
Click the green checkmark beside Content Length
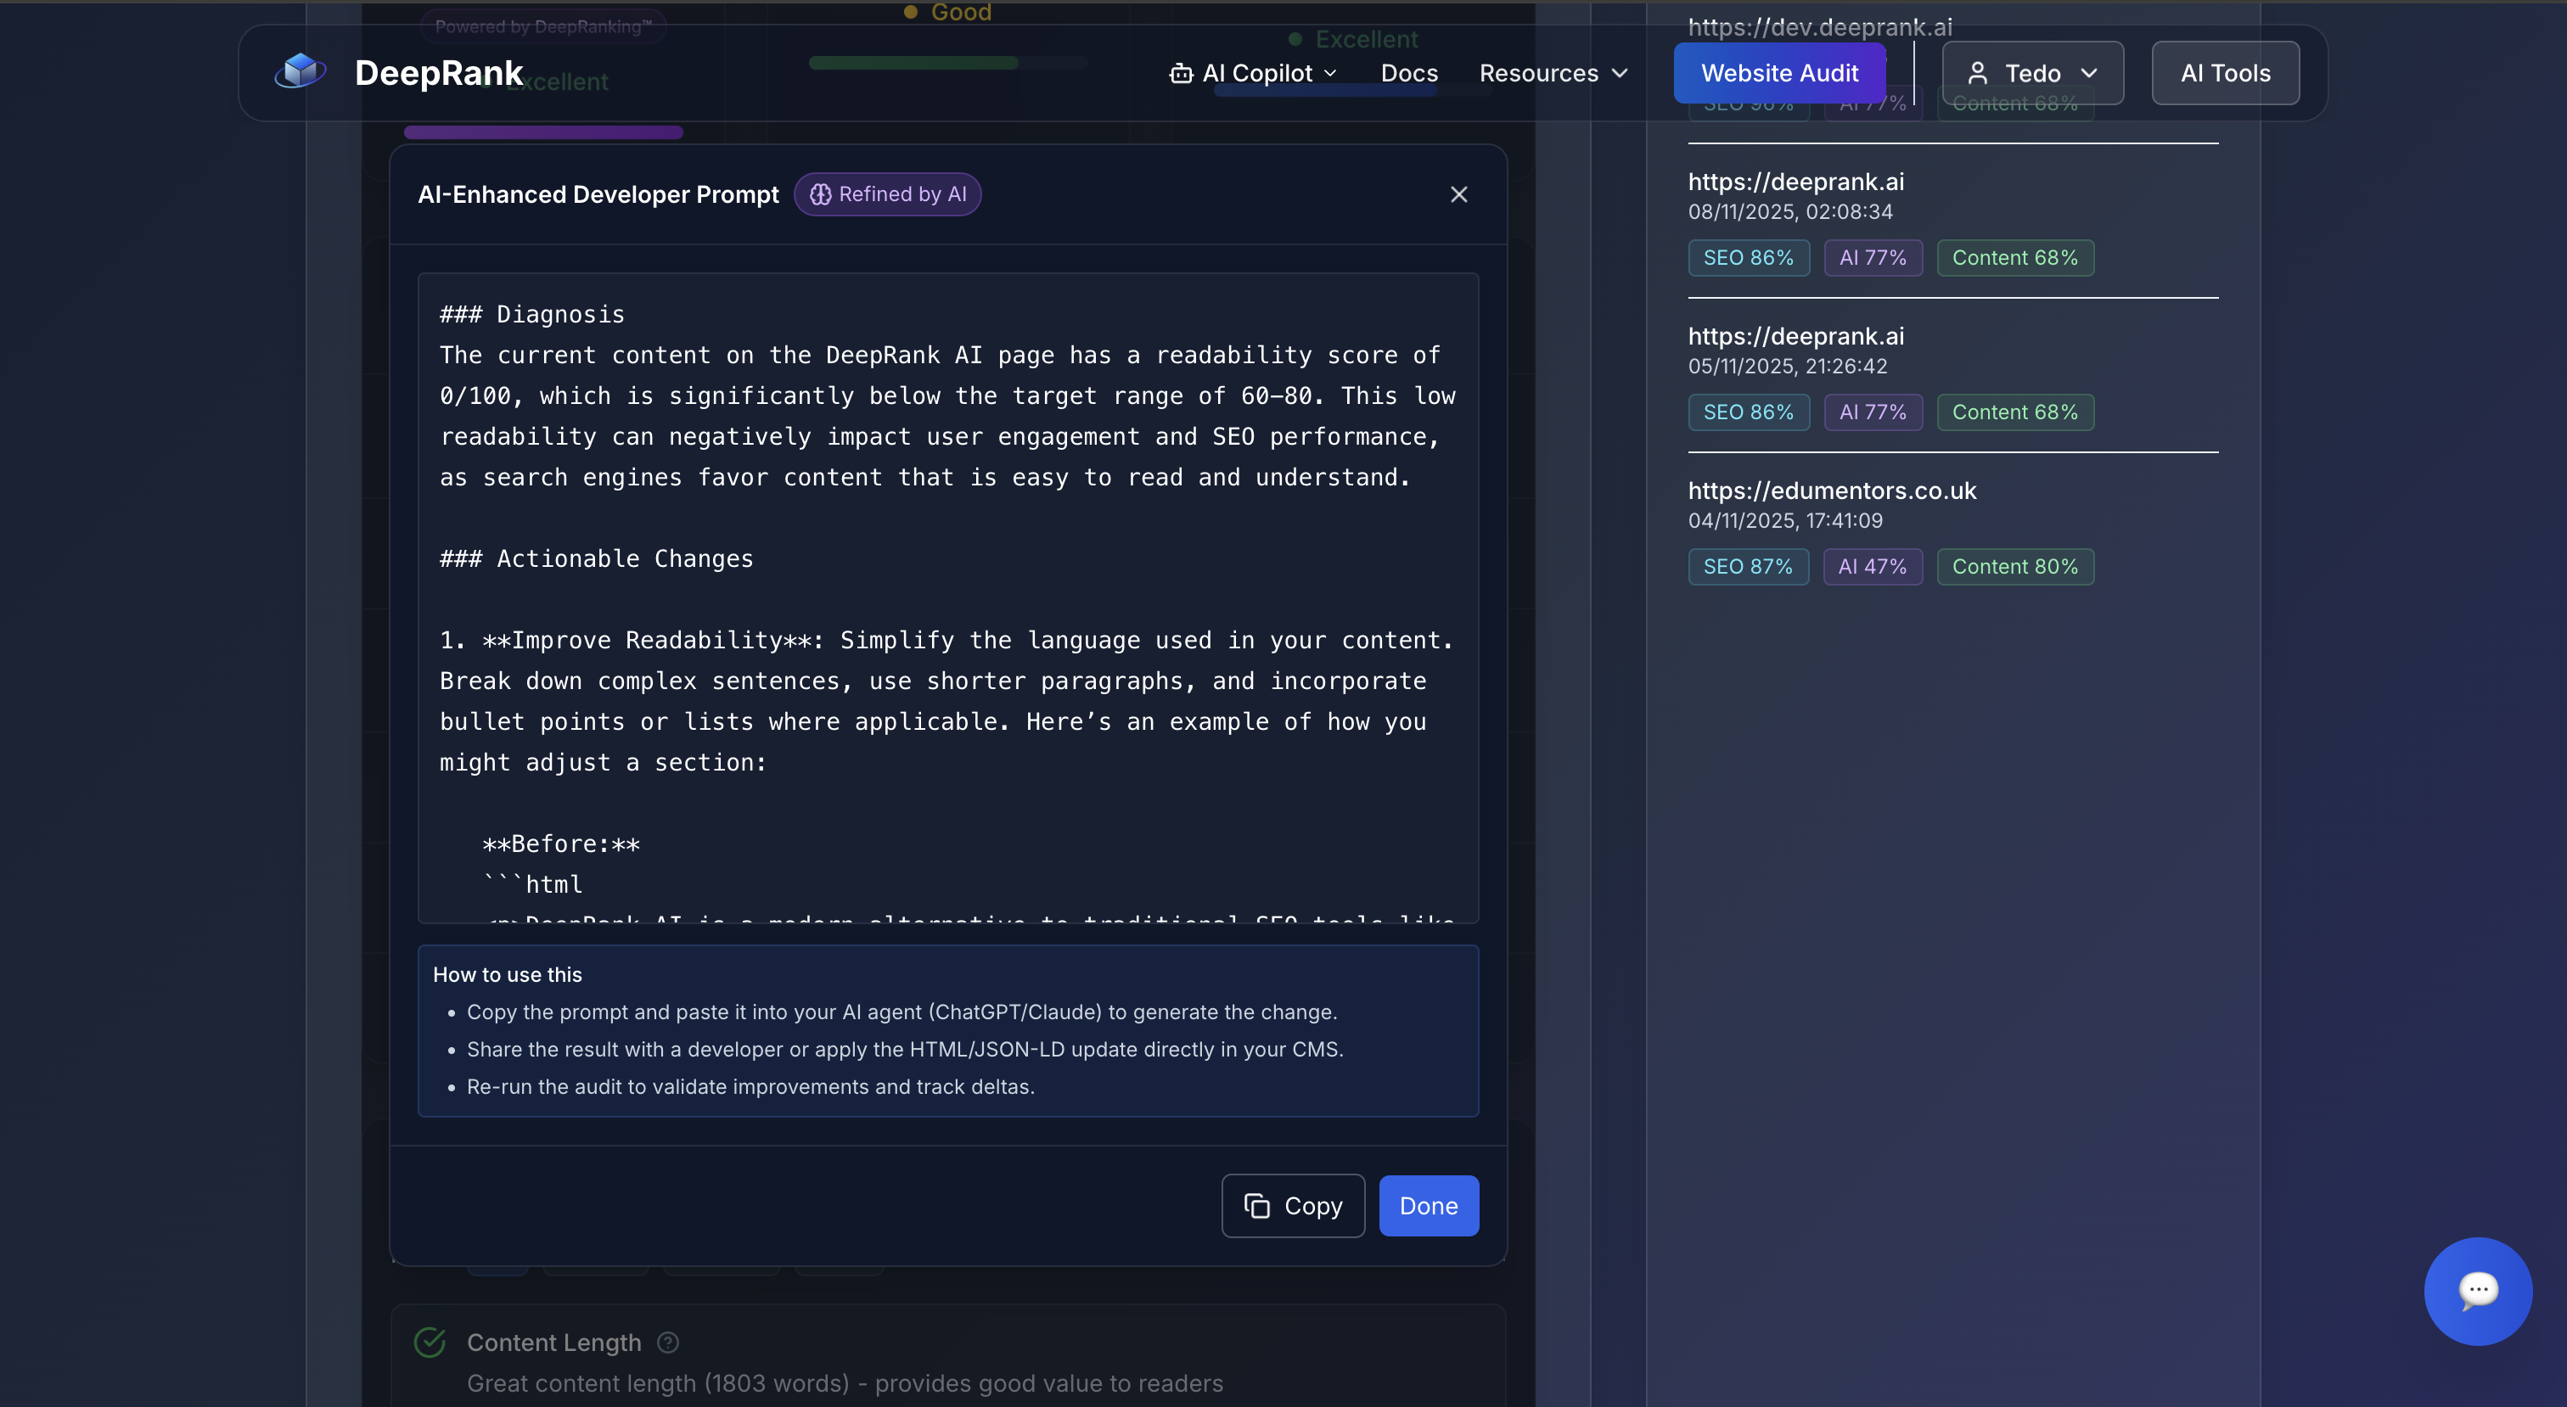(x=430, y=1343)
